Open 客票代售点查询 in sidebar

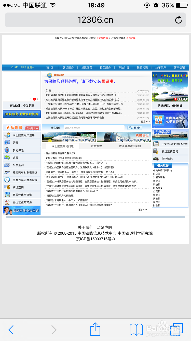point(22,195)
